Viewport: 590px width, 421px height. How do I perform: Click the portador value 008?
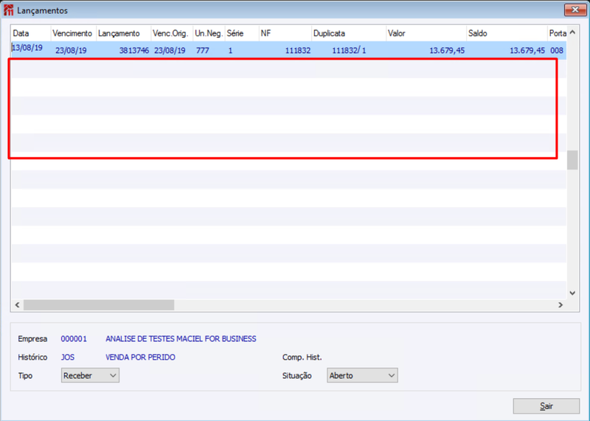tap(557, 50)
